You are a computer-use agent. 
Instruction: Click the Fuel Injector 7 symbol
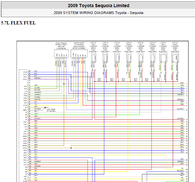coord(163,58)
